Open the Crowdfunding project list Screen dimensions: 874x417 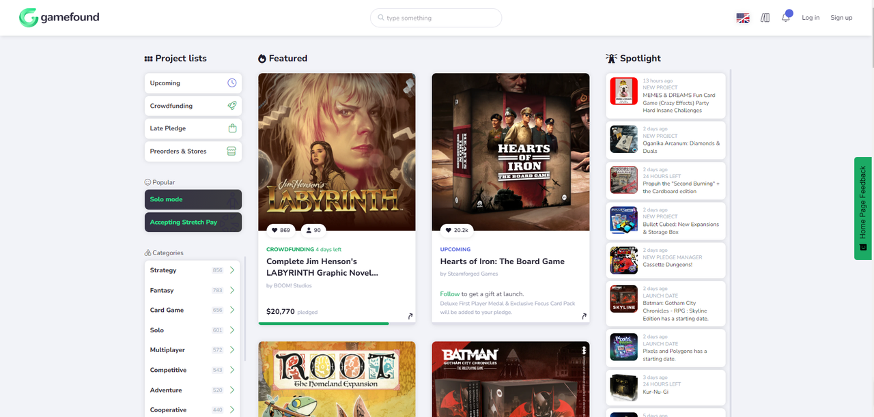193,106
